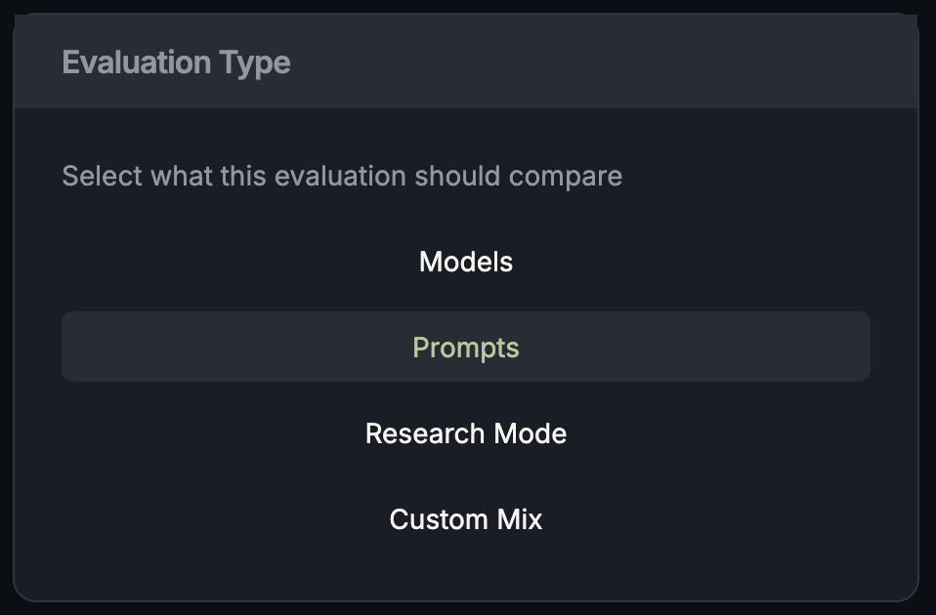Screen dimensions: 936x615
Task: Click 'Select what this evaluation should compare' label
Action: point(342,176)
